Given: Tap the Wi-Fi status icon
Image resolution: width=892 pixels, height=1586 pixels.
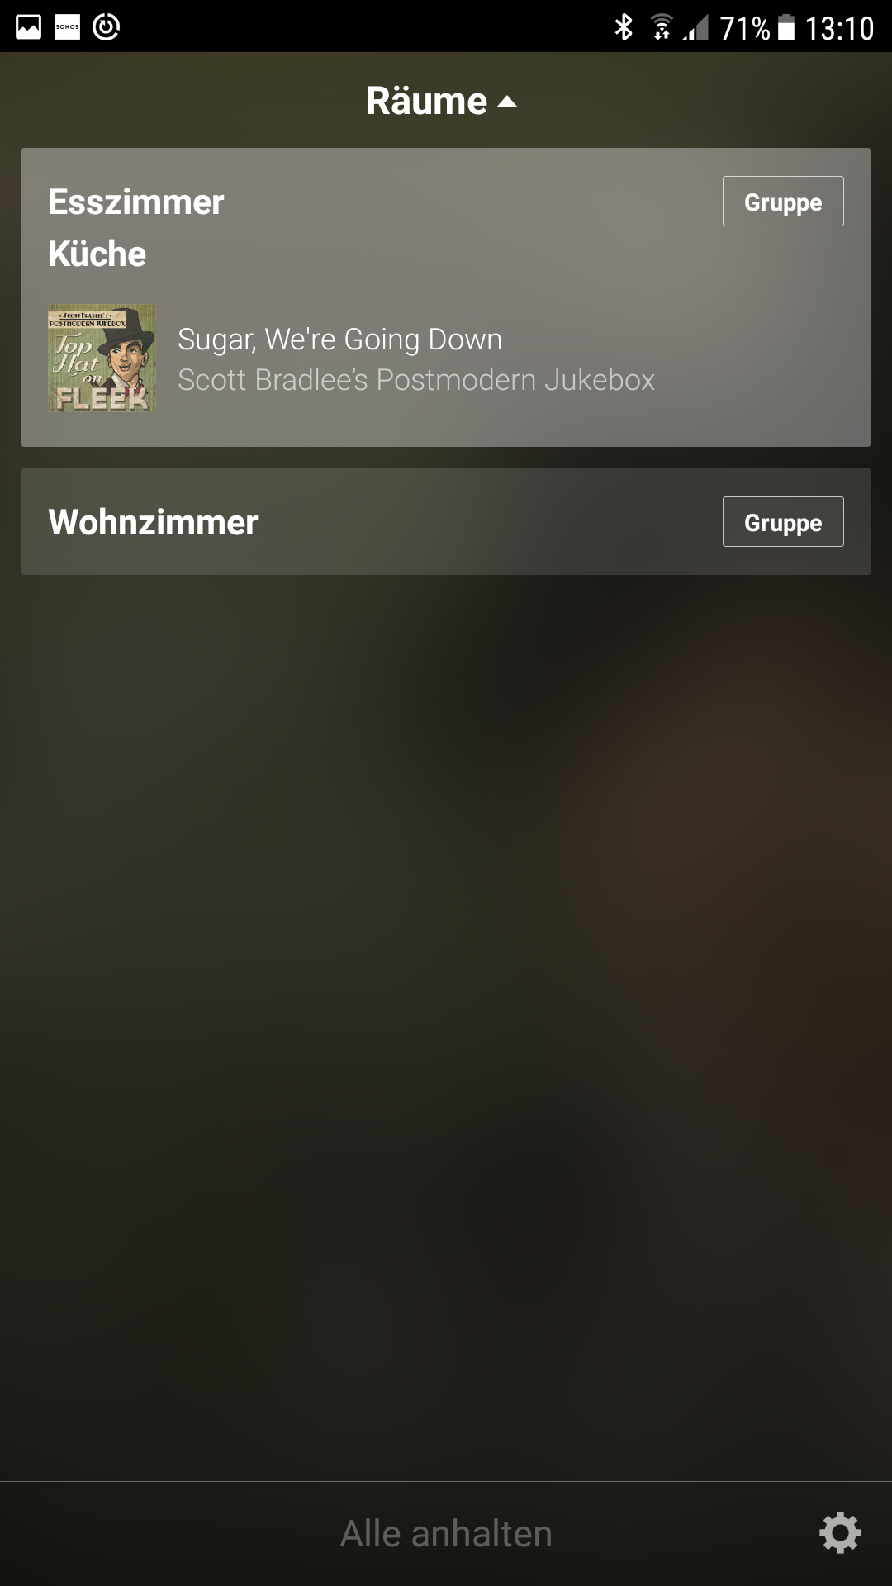Looking at the screenshot, I should pyautogui.click(x=662, y=27).
